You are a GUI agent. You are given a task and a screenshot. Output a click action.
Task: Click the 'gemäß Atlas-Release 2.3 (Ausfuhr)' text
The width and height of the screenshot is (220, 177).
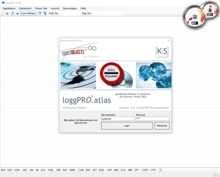click(x=133, y=94)
